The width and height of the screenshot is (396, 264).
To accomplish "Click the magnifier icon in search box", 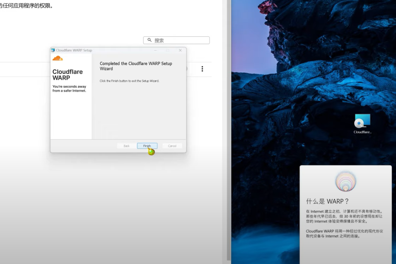I will 150,40.
